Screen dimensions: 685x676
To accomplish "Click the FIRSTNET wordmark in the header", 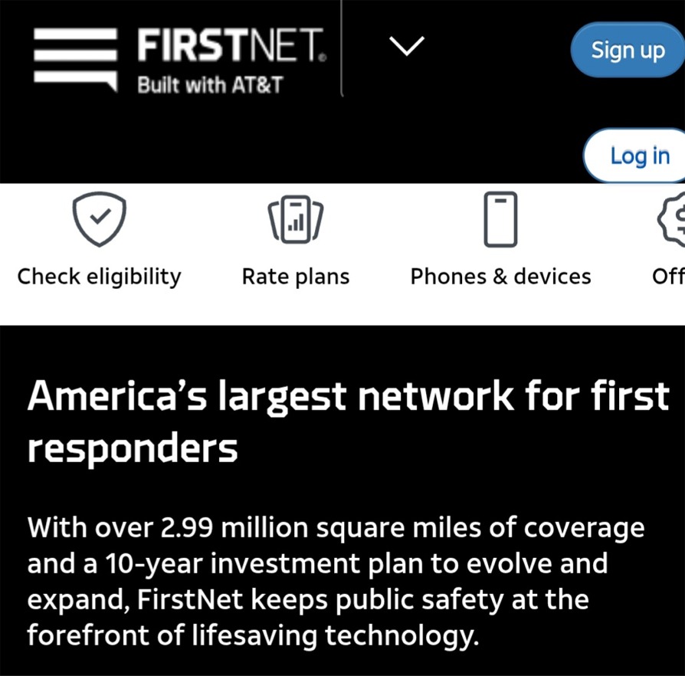I will pos(231,45).
